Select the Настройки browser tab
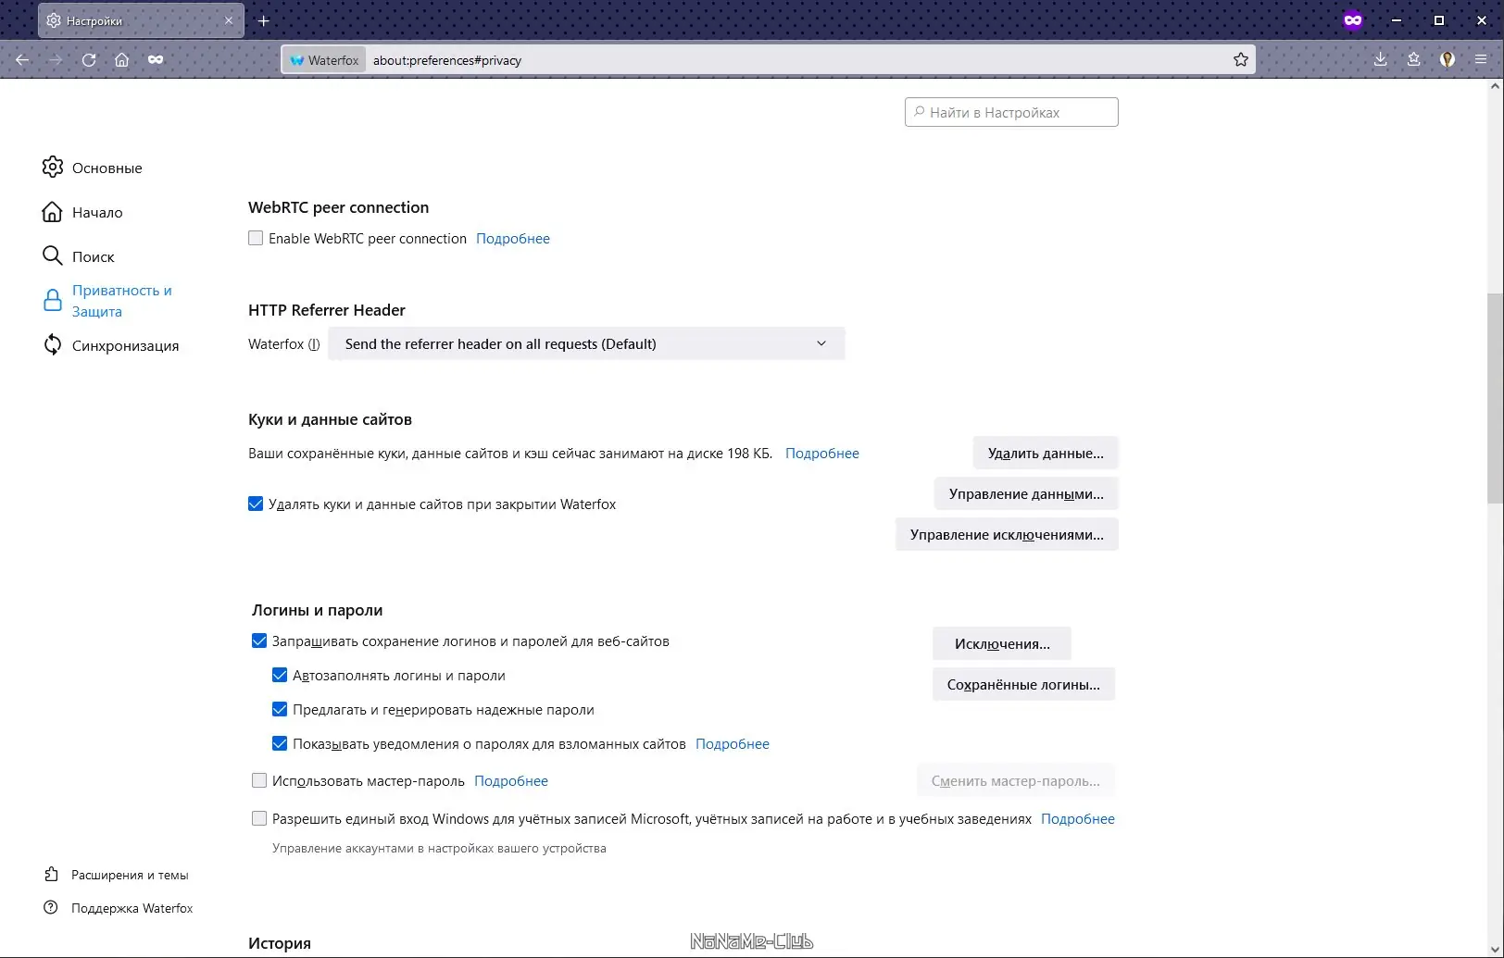Image resolution: width=1504 pixels, height=958 pixels. 141,20
